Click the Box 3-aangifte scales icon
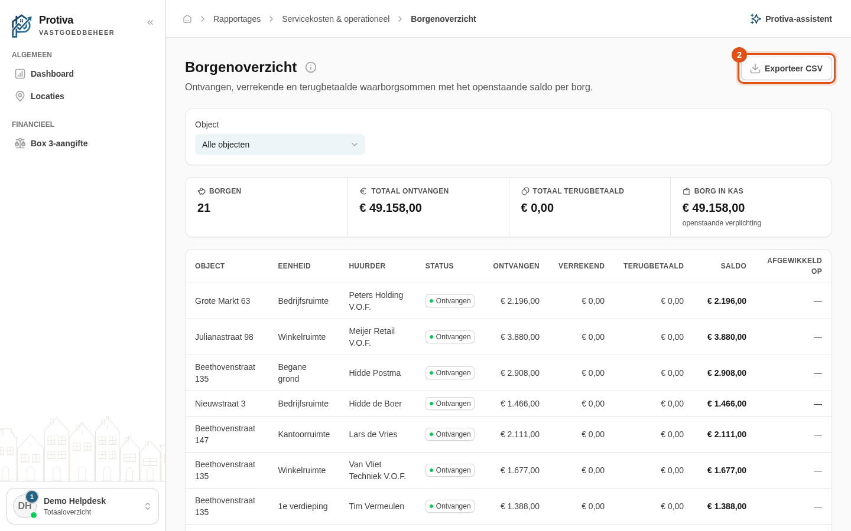This screenshot has height=531, width=851. tap(20, 143)
